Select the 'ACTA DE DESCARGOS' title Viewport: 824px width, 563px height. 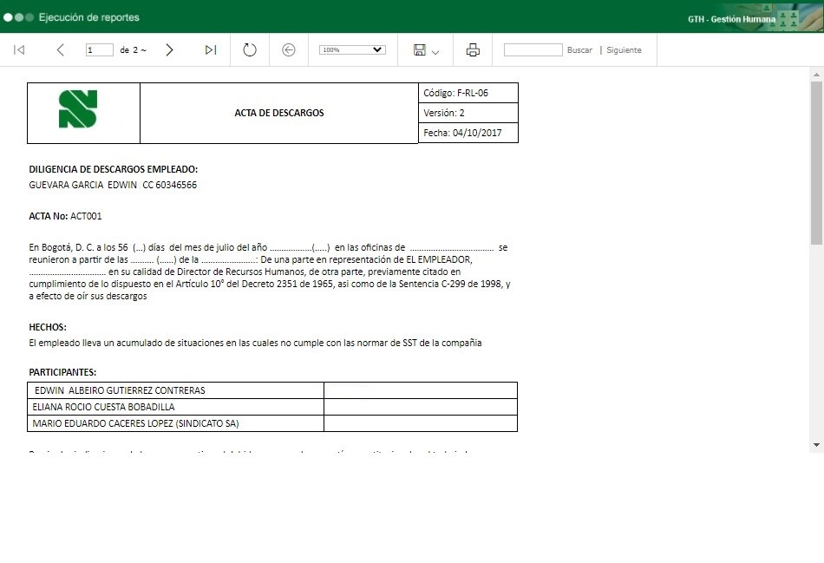pyautogui.click(x=279, y=113)
